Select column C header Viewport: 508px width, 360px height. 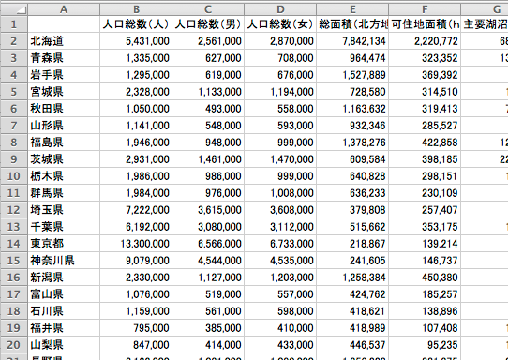tap(208, 9)
